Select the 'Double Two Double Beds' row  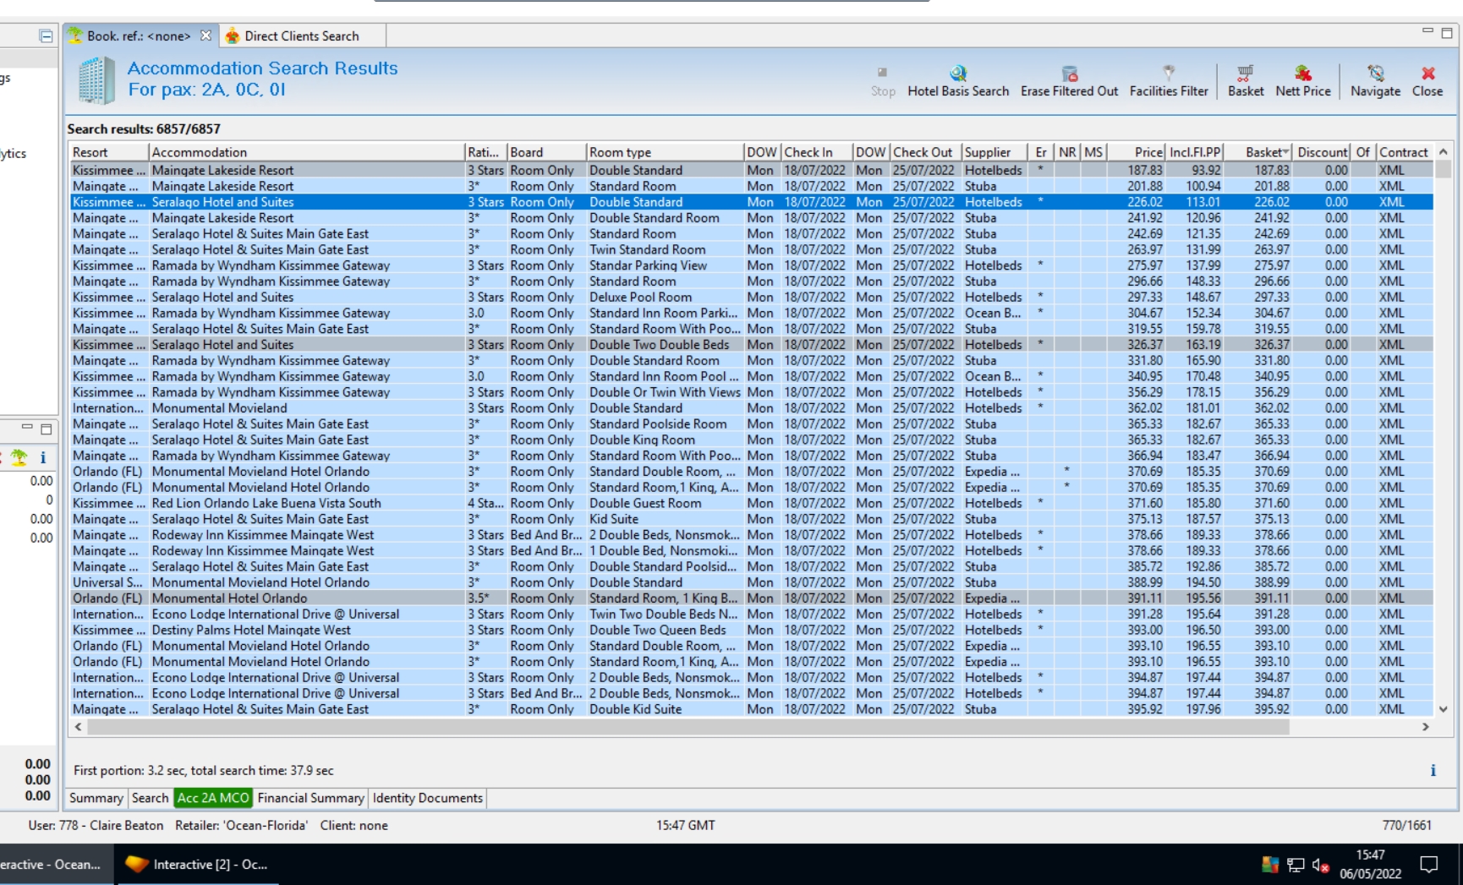coord(751,345)
